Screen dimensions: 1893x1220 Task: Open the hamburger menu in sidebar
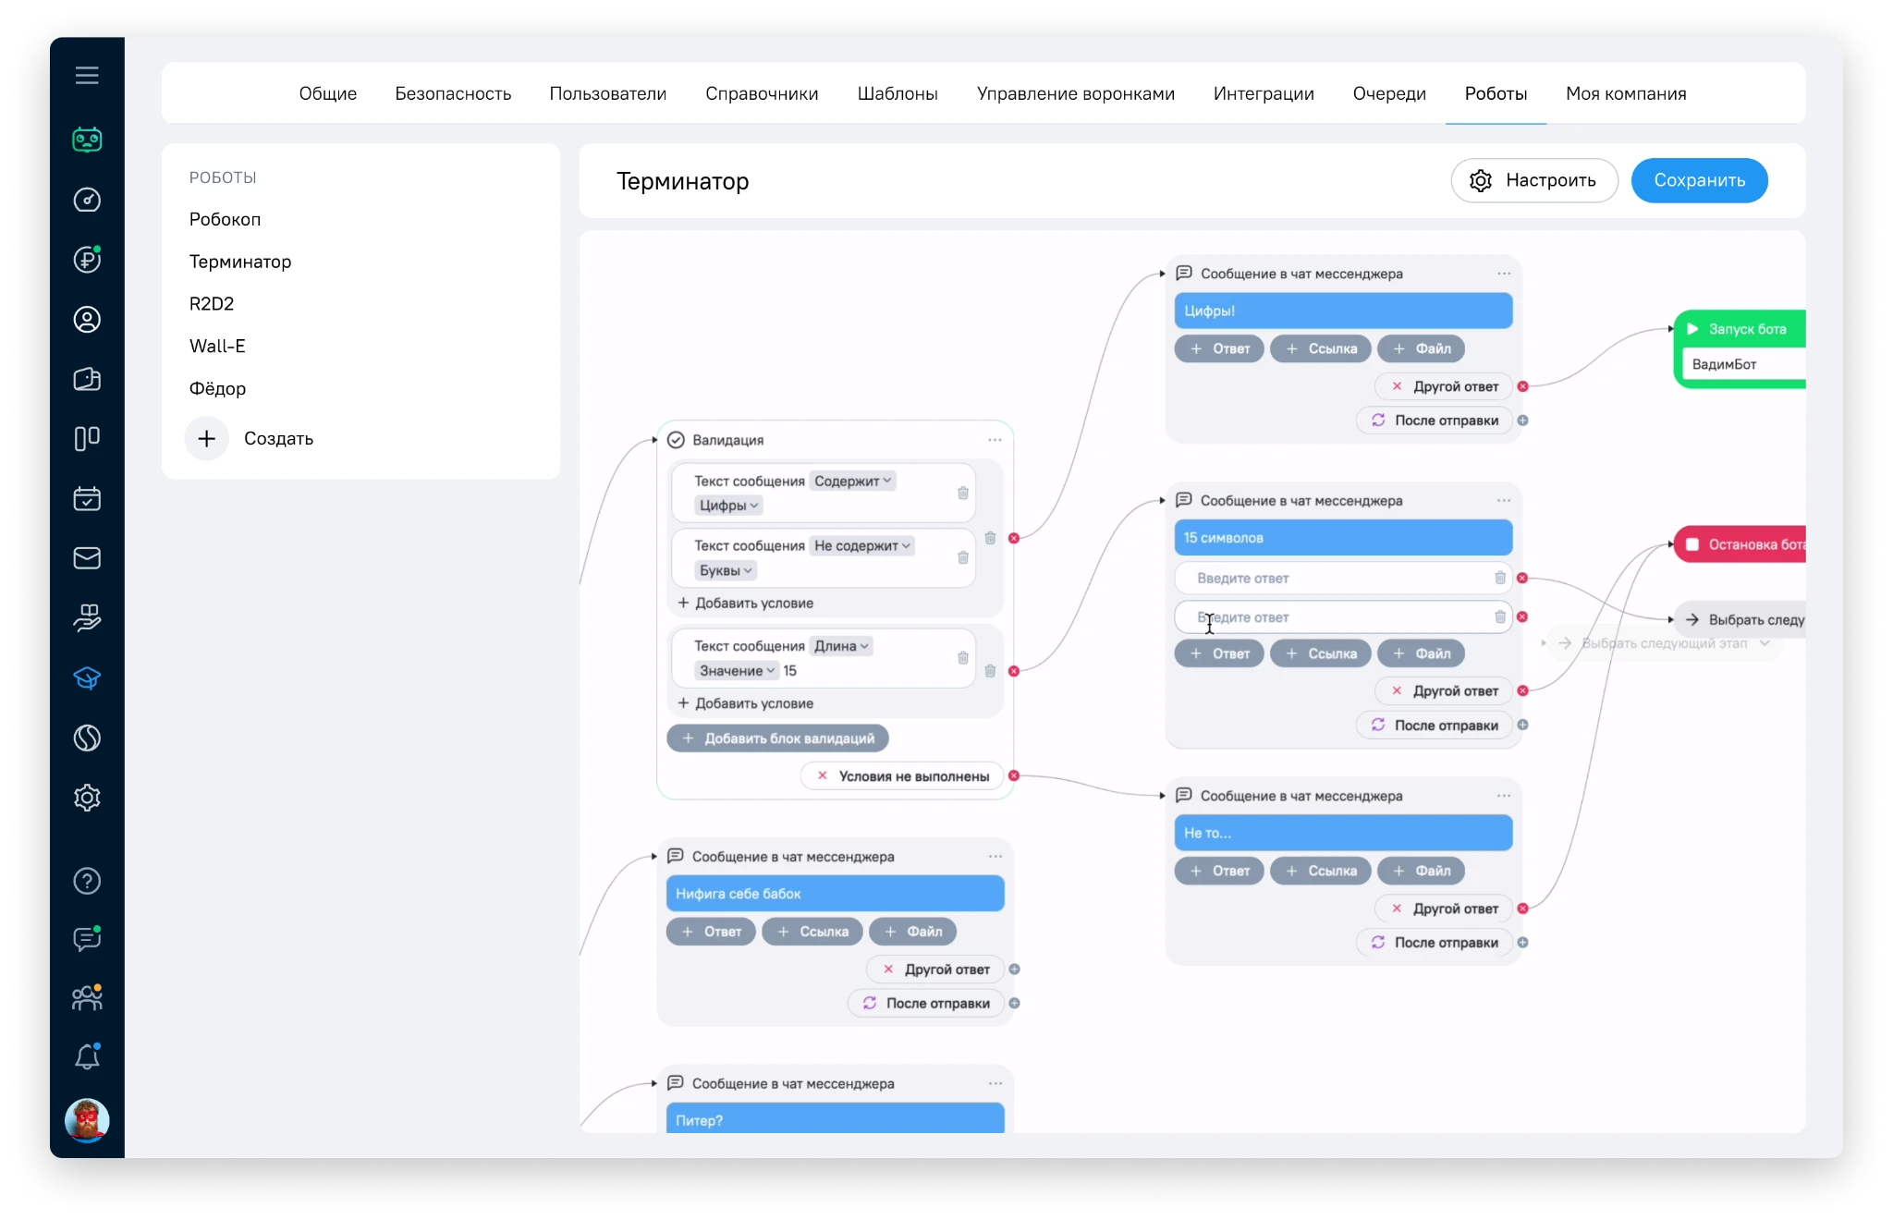(x=87, y=76)
